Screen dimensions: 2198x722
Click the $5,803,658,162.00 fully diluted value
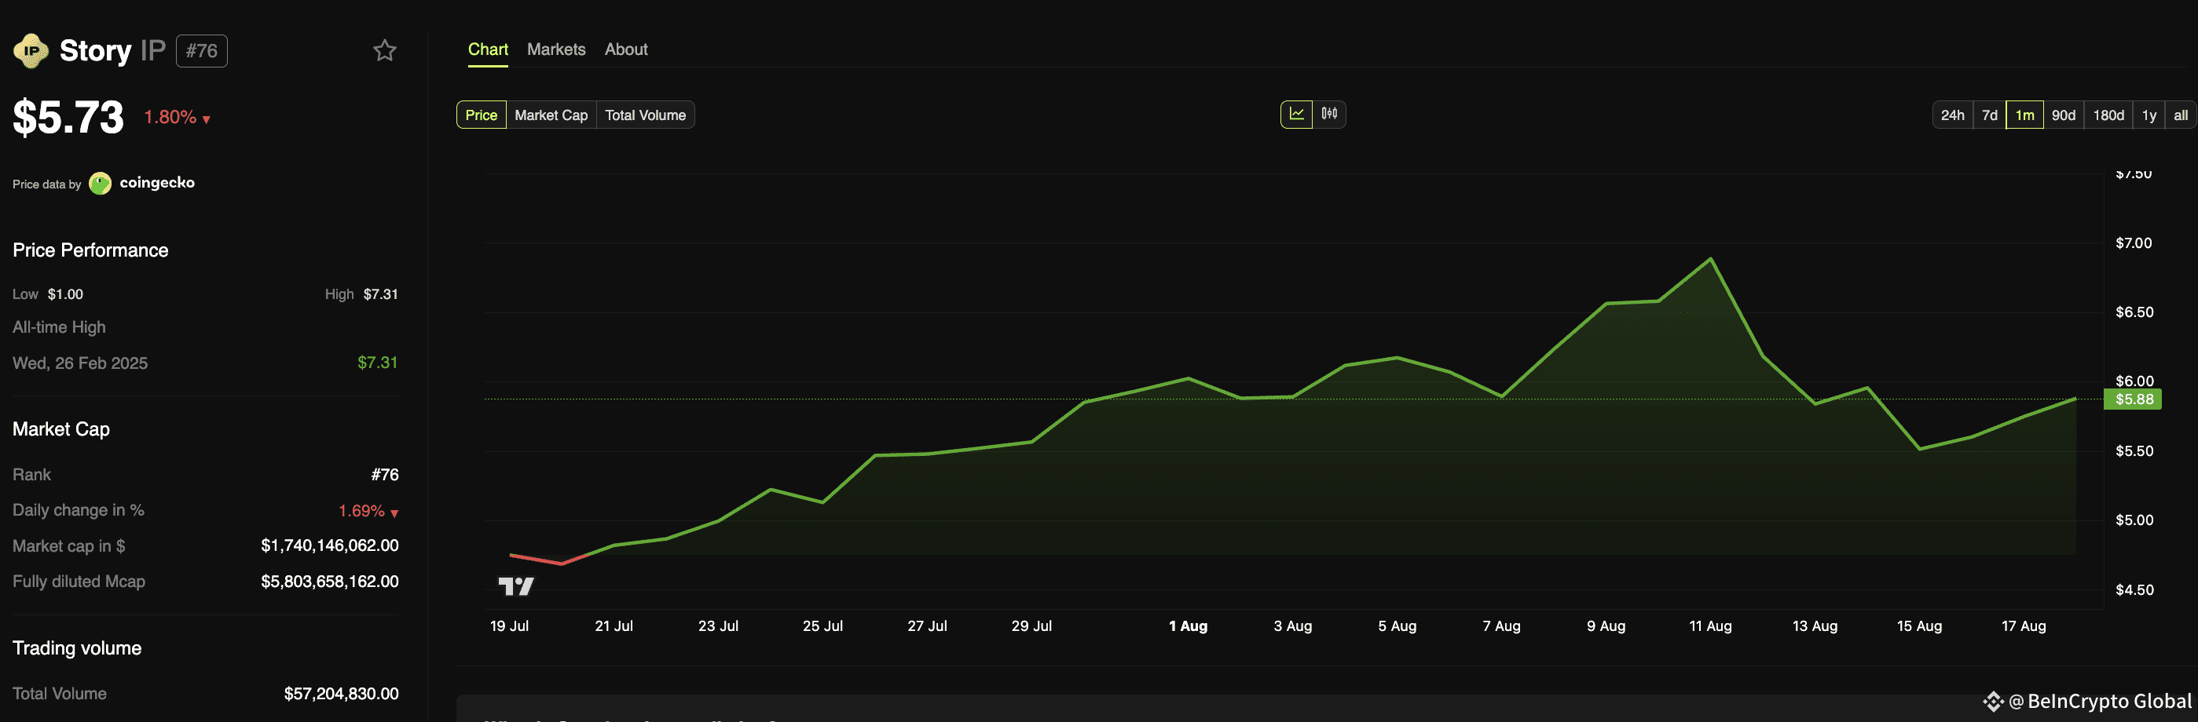329,582
